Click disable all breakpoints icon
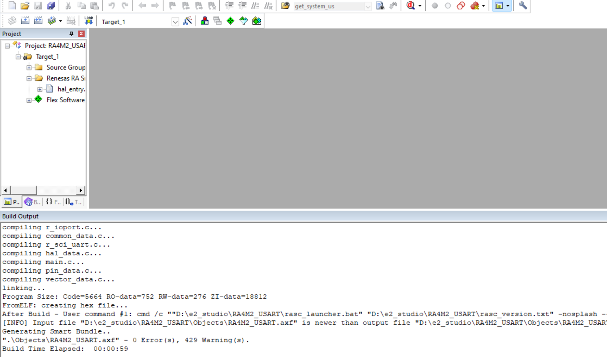Viewport: 607px width, 357px height. click(x=461, y=6)
